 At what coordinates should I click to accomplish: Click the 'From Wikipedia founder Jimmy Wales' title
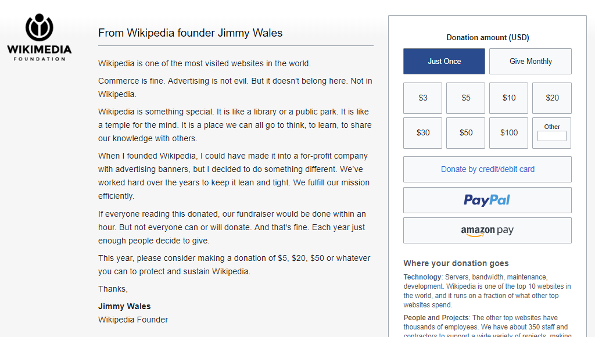[190, 33]
